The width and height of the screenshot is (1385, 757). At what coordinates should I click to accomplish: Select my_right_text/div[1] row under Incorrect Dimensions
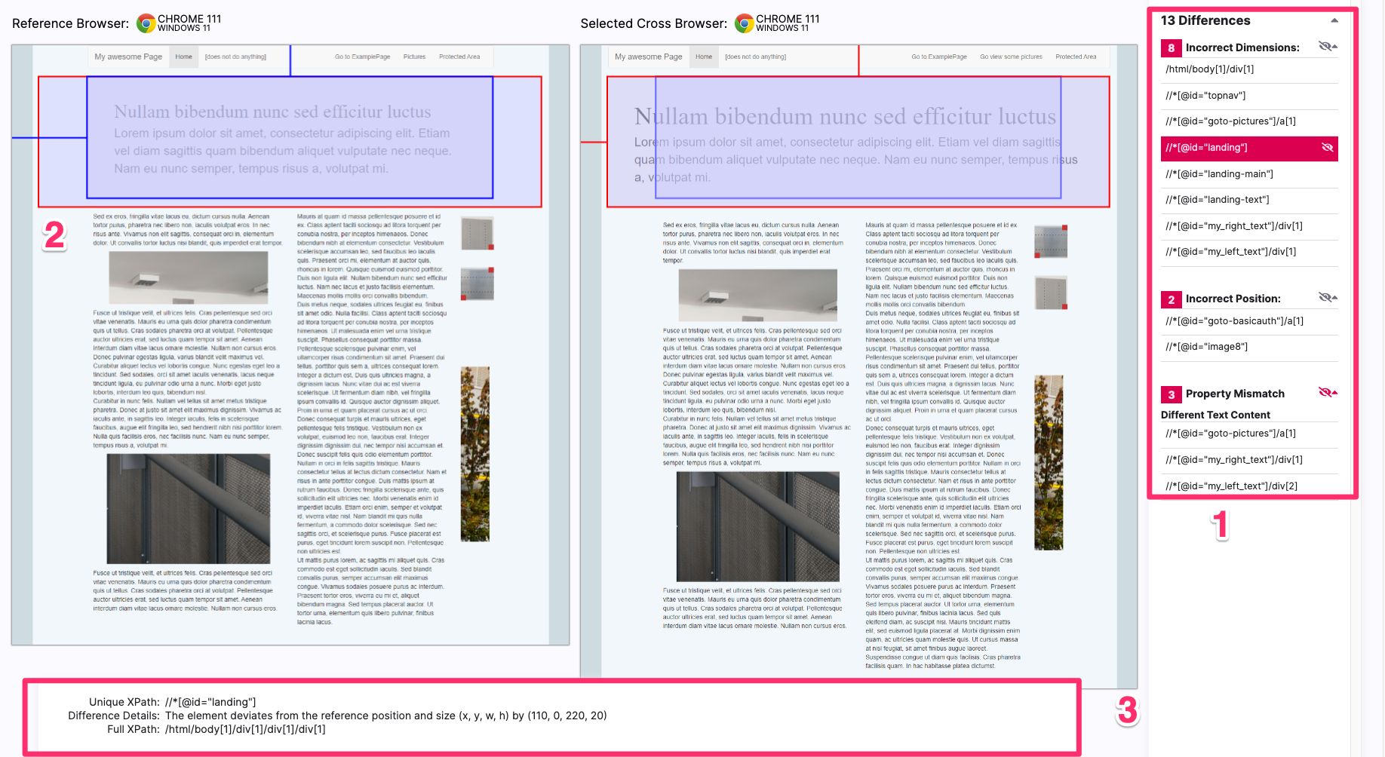point(1249,226)
